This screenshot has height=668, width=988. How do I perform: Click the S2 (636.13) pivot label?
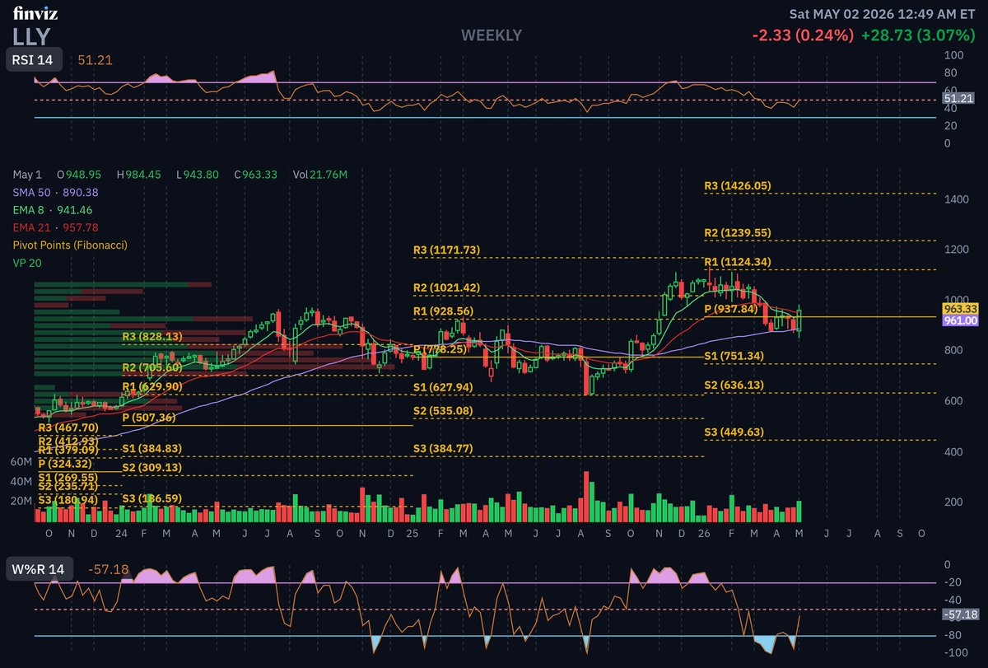tap(734, 385)
